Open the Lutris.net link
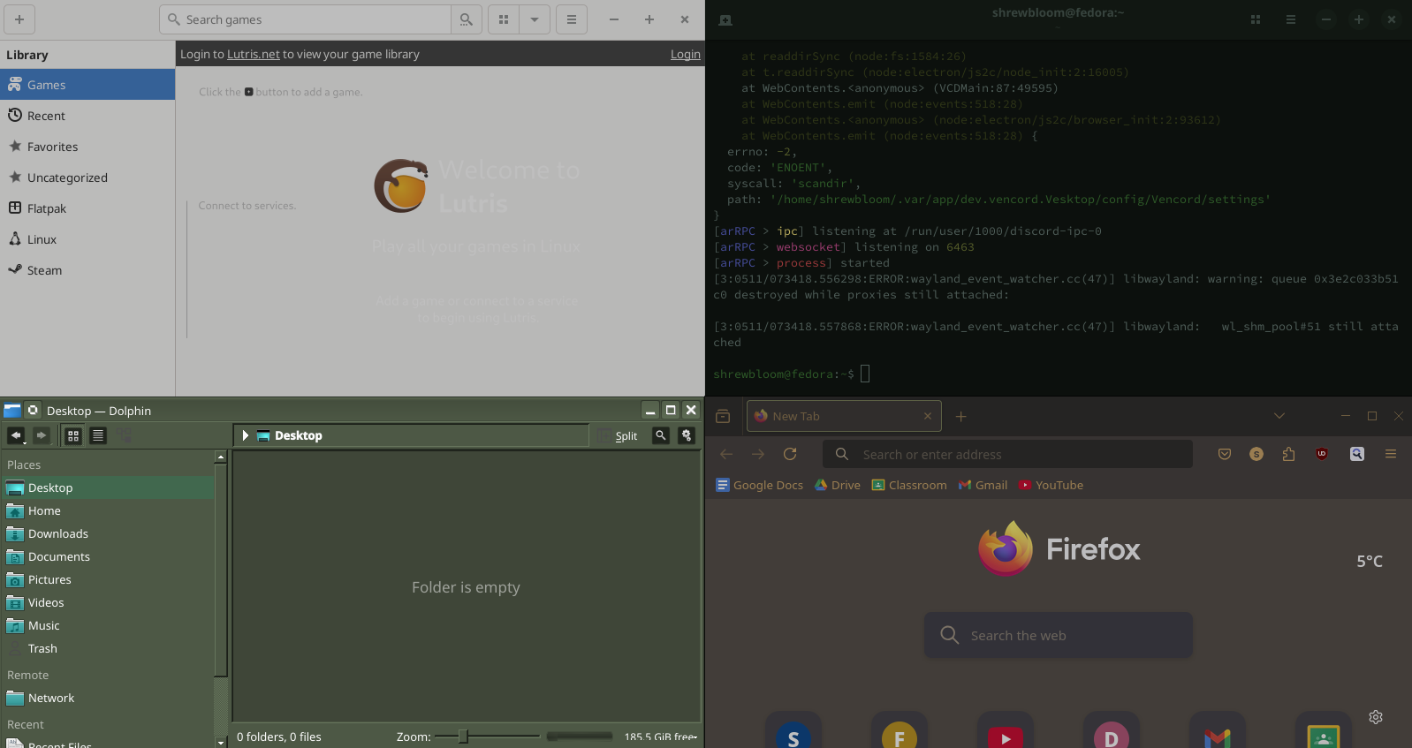 pos(254,54)
